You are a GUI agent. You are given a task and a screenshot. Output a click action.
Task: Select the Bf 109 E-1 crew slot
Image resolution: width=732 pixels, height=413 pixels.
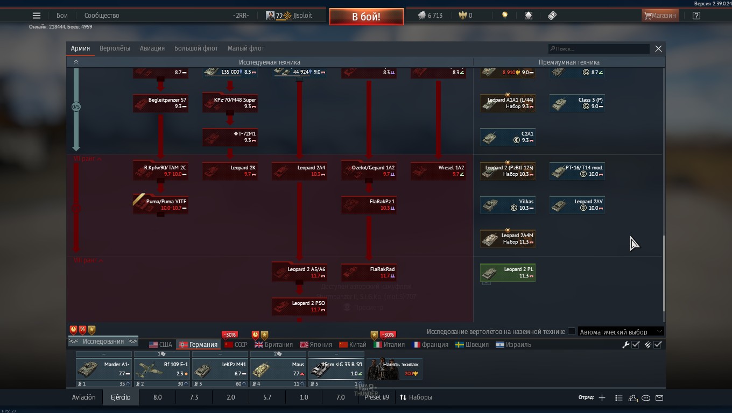click(162, 369)
